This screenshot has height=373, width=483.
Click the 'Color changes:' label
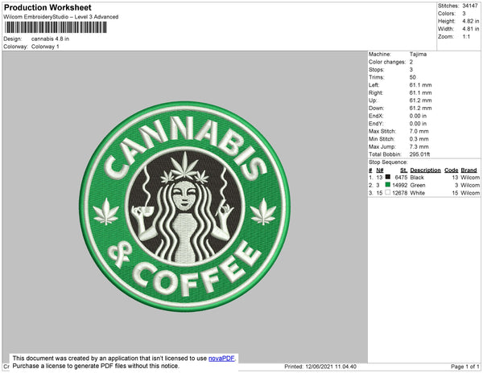coord(387,62)
